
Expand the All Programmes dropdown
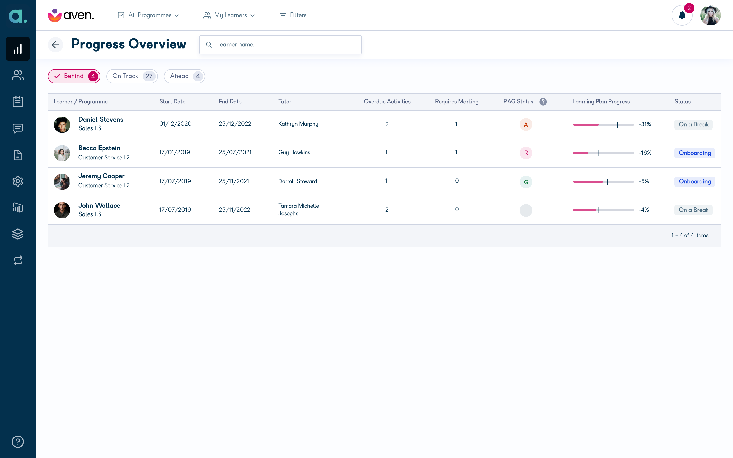[x=148, y=15]
